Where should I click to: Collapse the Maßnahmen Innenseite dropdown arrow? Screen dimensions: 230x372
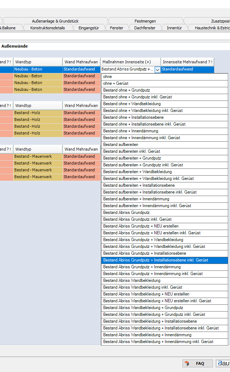[x=157, y=70]
